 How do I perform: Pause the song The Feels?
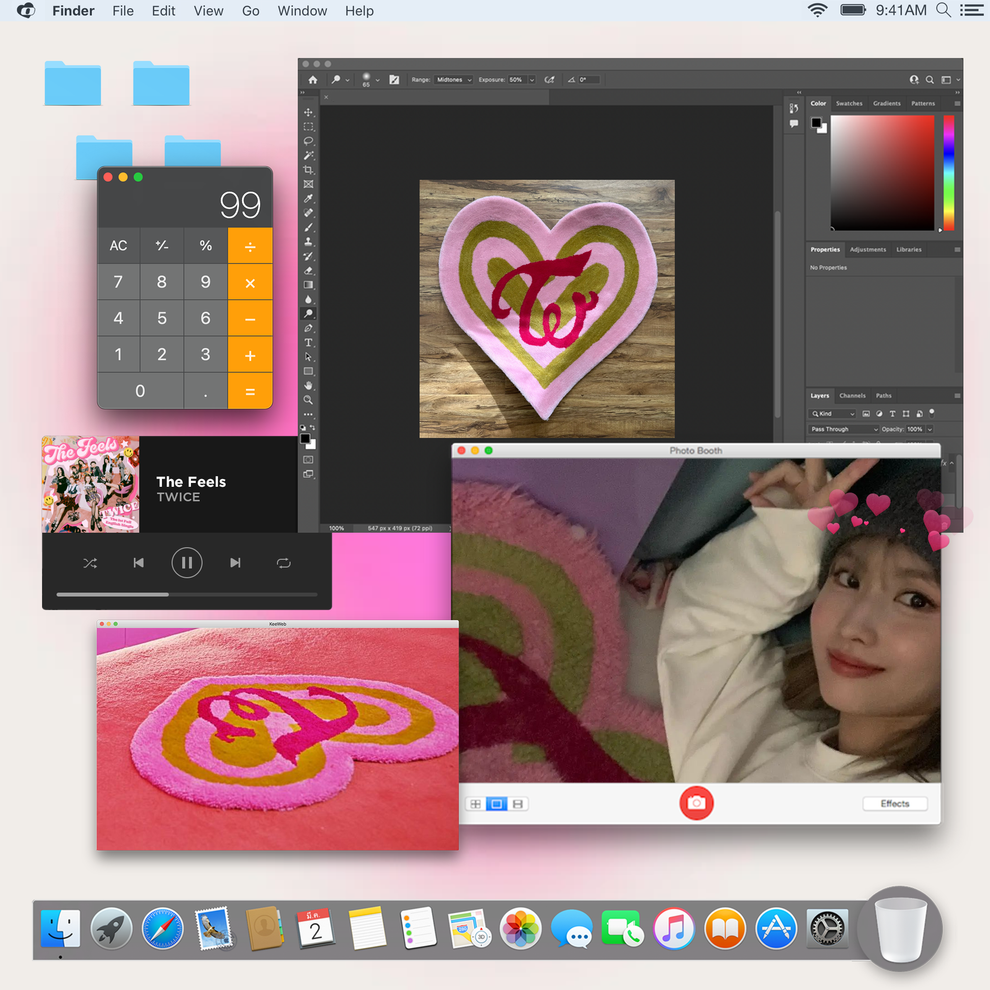[187, 563]
